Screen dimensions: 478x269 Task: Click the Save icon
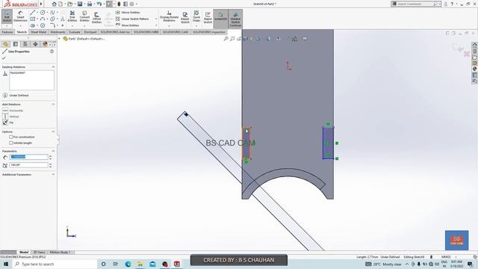coord(80,4)
